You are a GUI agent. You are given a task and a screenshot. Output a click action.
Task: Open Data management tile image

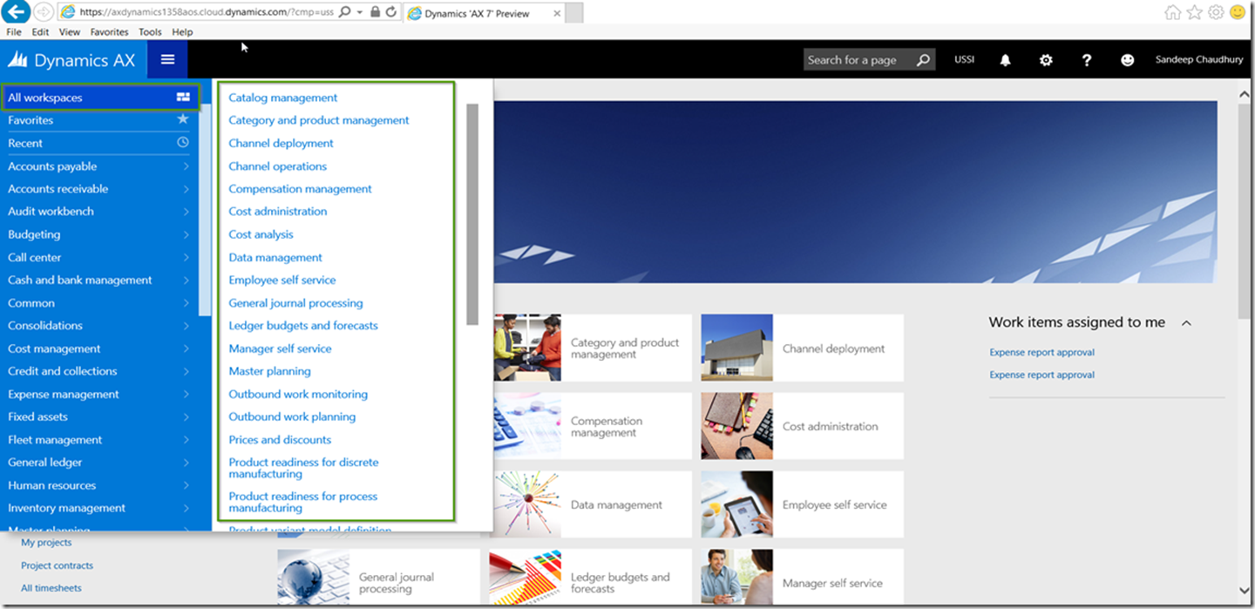click(527, 504)
